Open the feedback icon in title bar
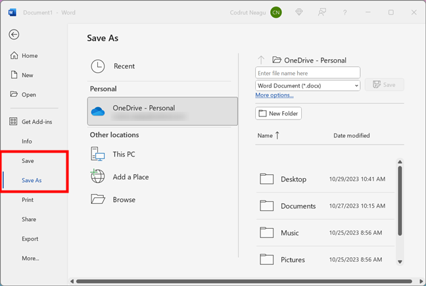The image size is (426, 286). [x=322, y=12]
